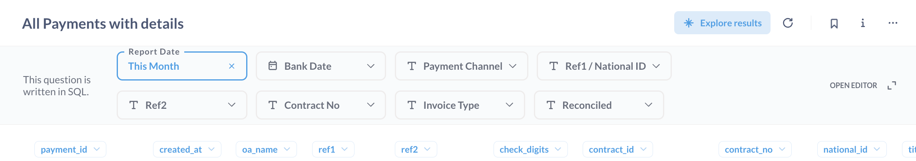The height and width of the screenshot is (161, 916).
Task: Expand the Contract No filter
Action: 321,105
